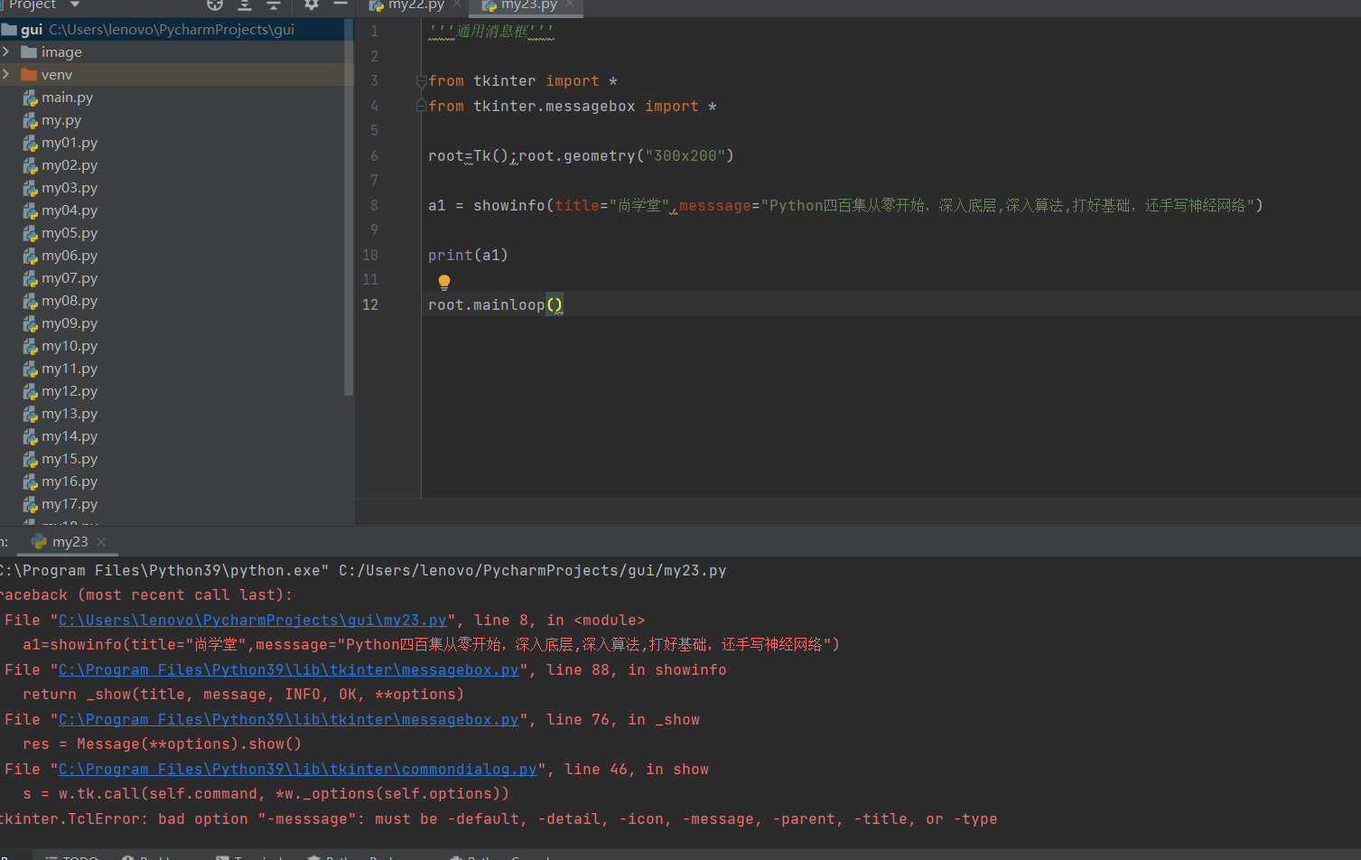This screenshot has width=1361, height=860.
Task: Select my16.py file name
Action: tap(70, 481)
